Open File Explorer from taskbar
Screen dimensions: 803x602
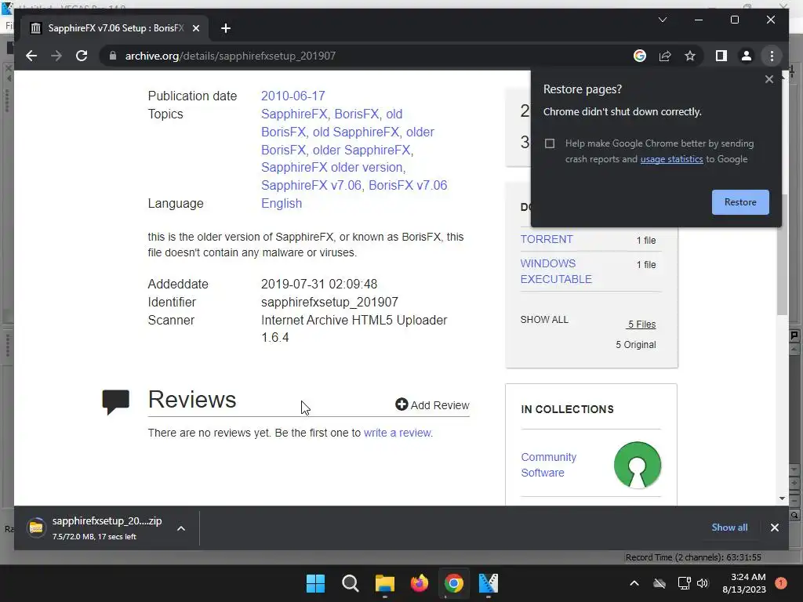click(384, 583)
